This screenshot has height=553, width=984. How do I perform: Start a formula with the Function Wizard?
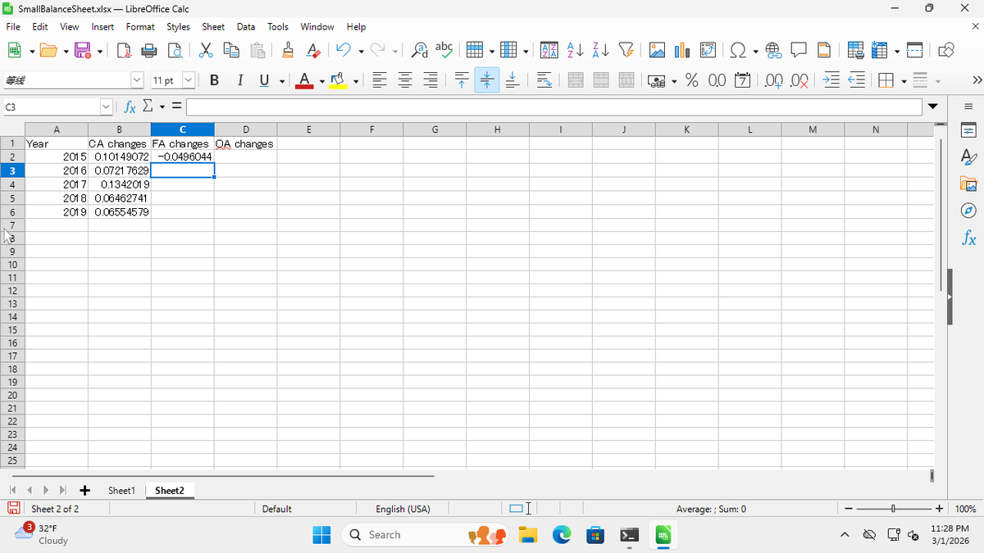pos(129,106)
